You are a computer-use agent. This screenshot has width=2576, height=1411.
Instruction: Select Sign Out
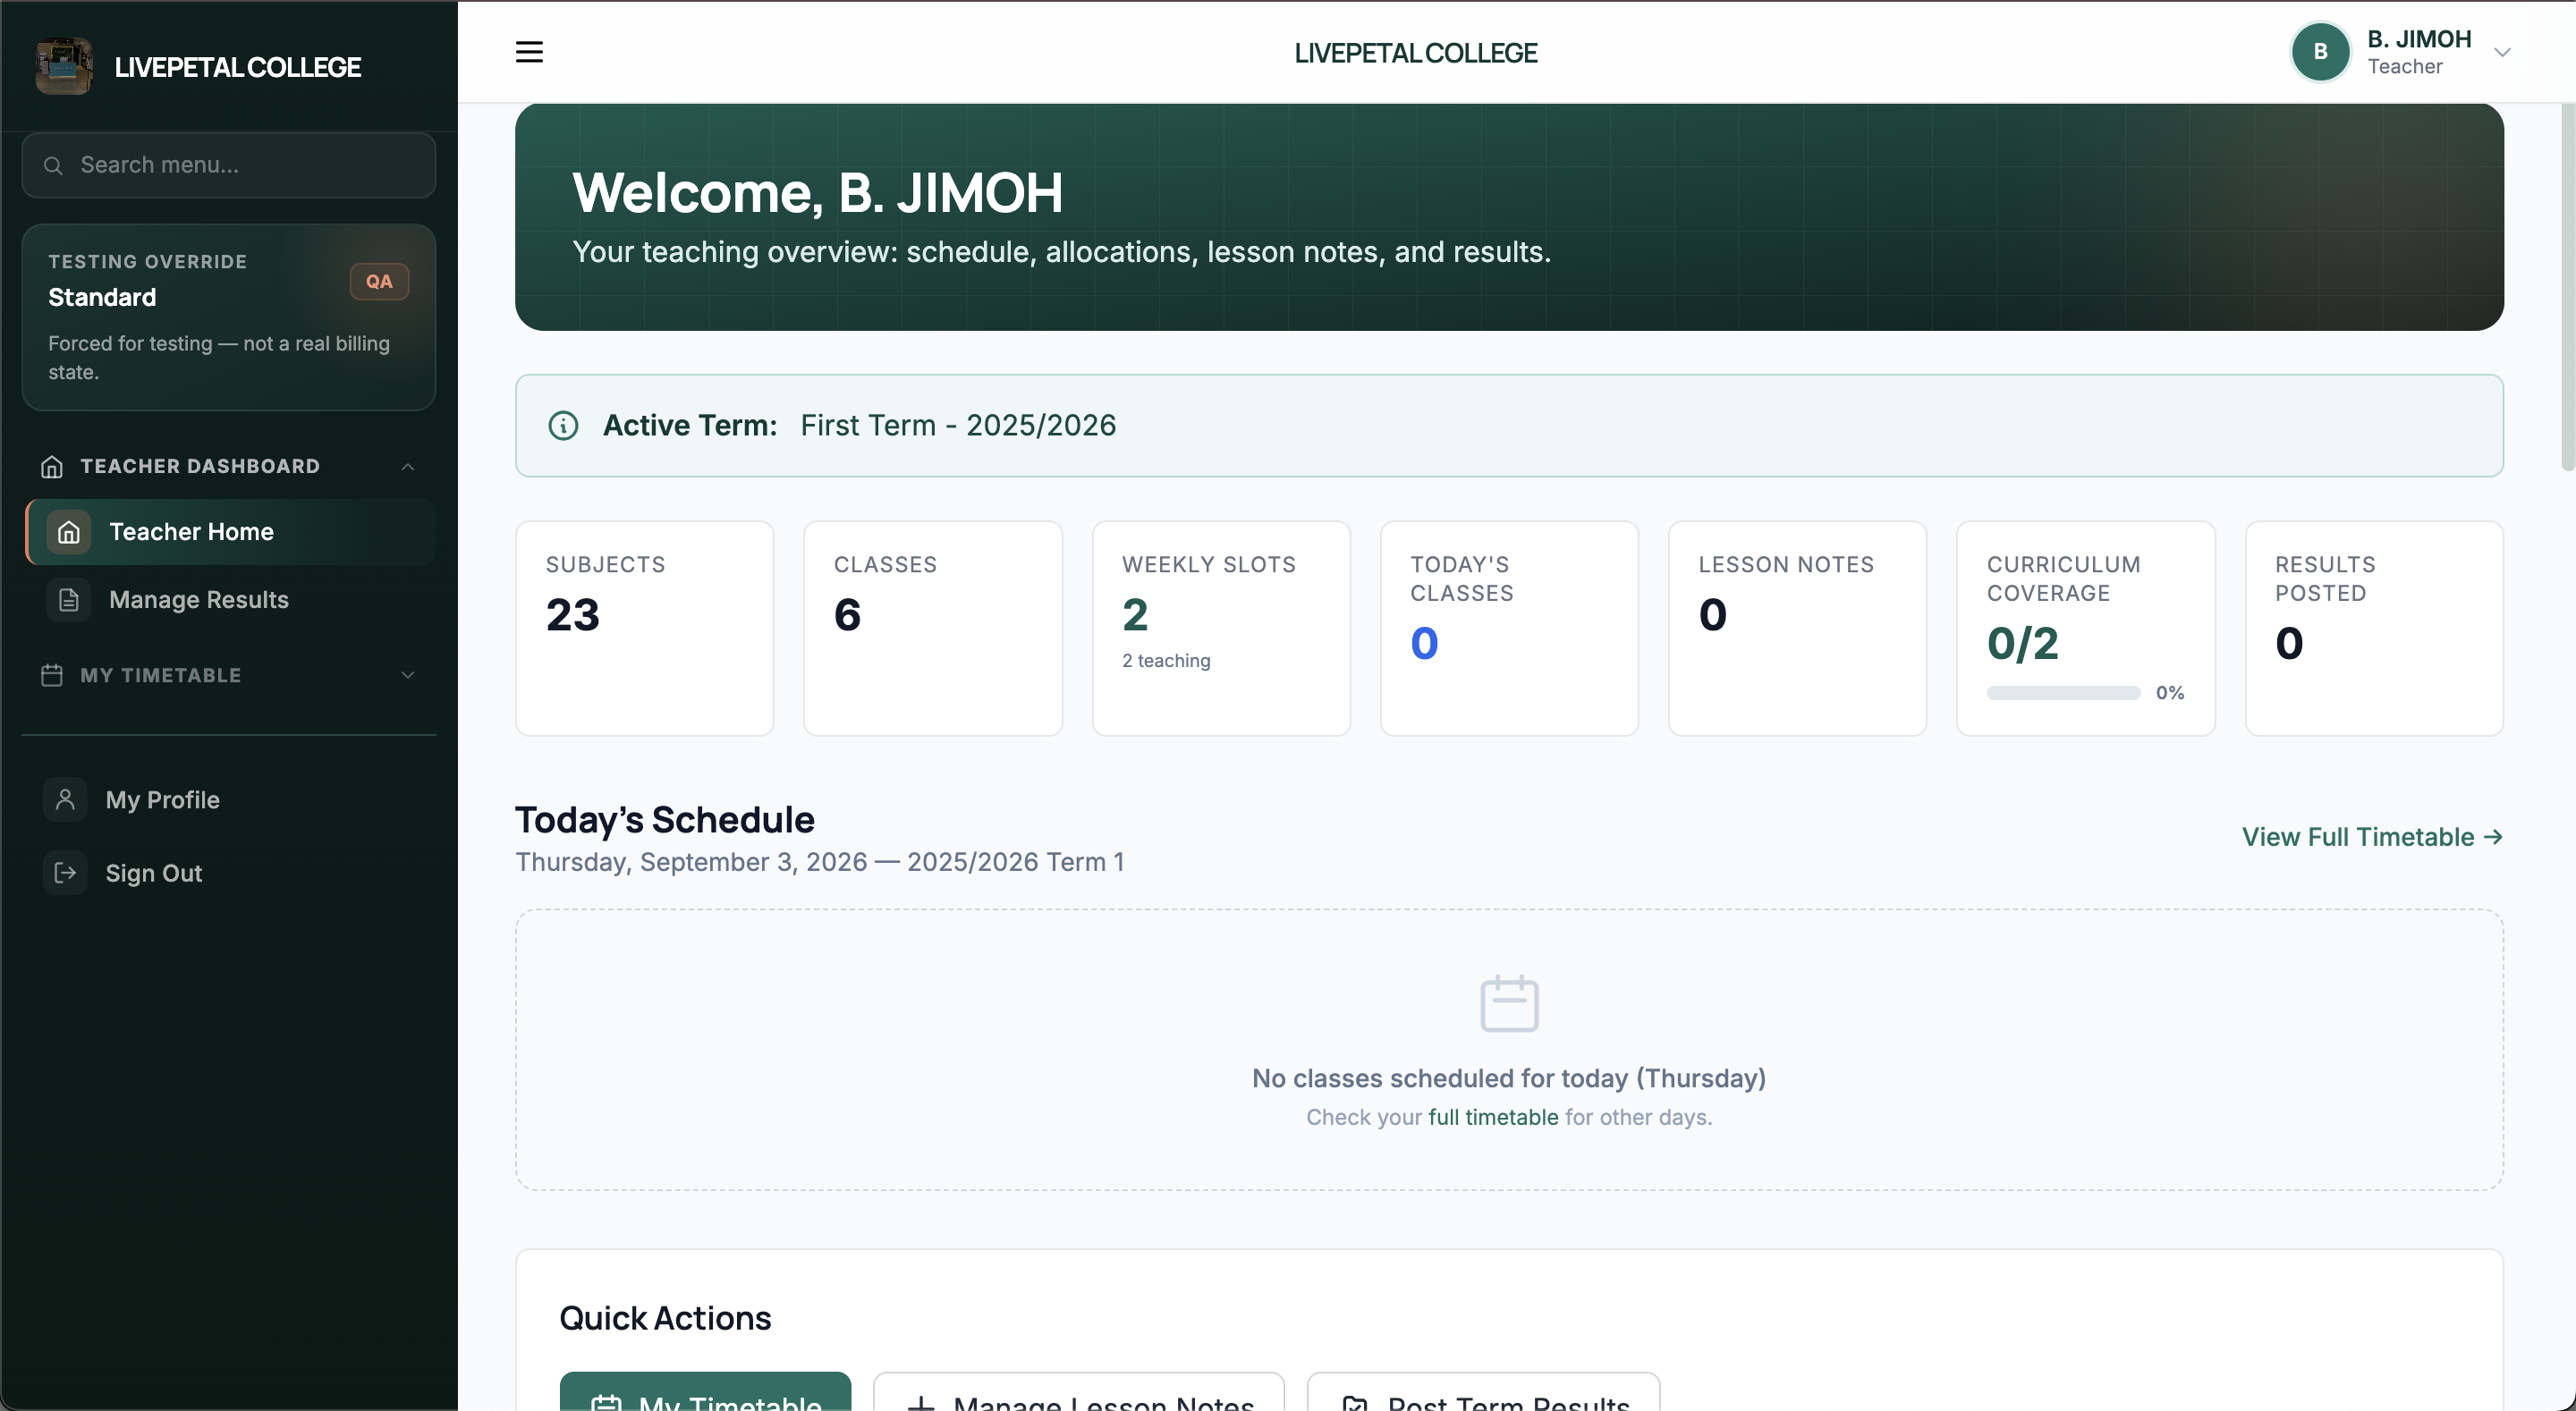tap(230, 873)
